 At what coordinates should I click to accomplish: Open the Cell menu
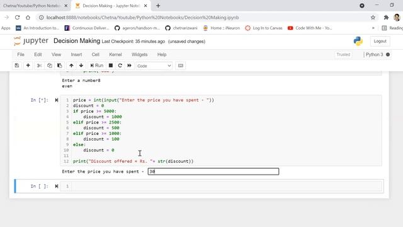(95, 55)
